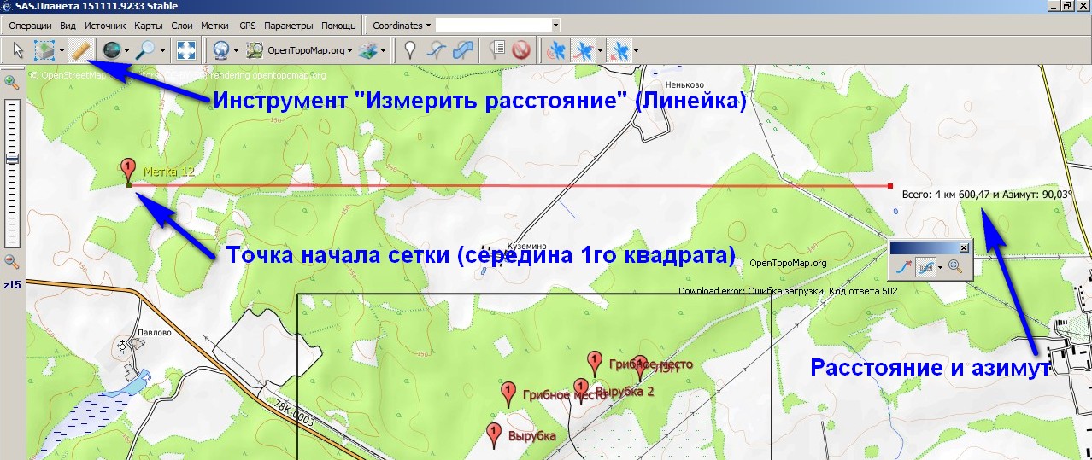This screenshot has width=1092, height=460.
Task: Click the vertical zoom level slider handle
Action: 12,159
